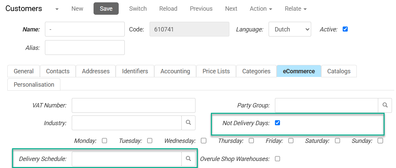Viewport: 396px width, 168px height.
Task: Open the Personalisation tab
Action: pos(34,85)
